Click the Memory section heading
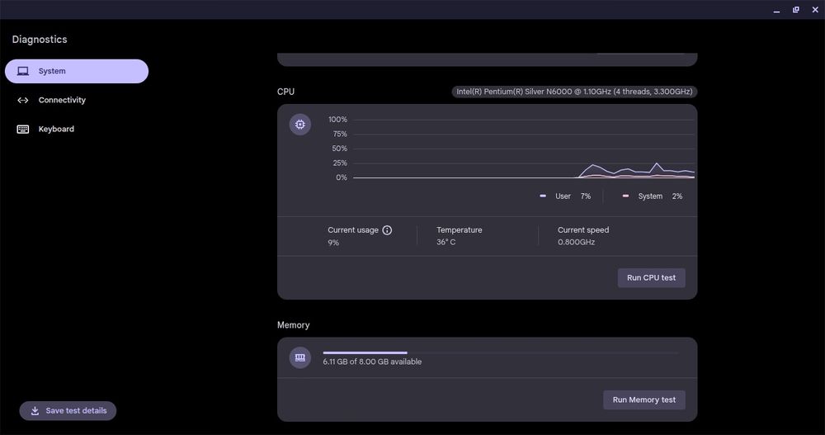 coord(294,325)
